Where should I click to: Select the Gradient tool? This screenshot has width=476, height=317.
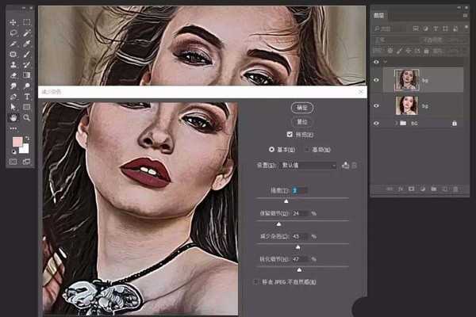[27, 75]
